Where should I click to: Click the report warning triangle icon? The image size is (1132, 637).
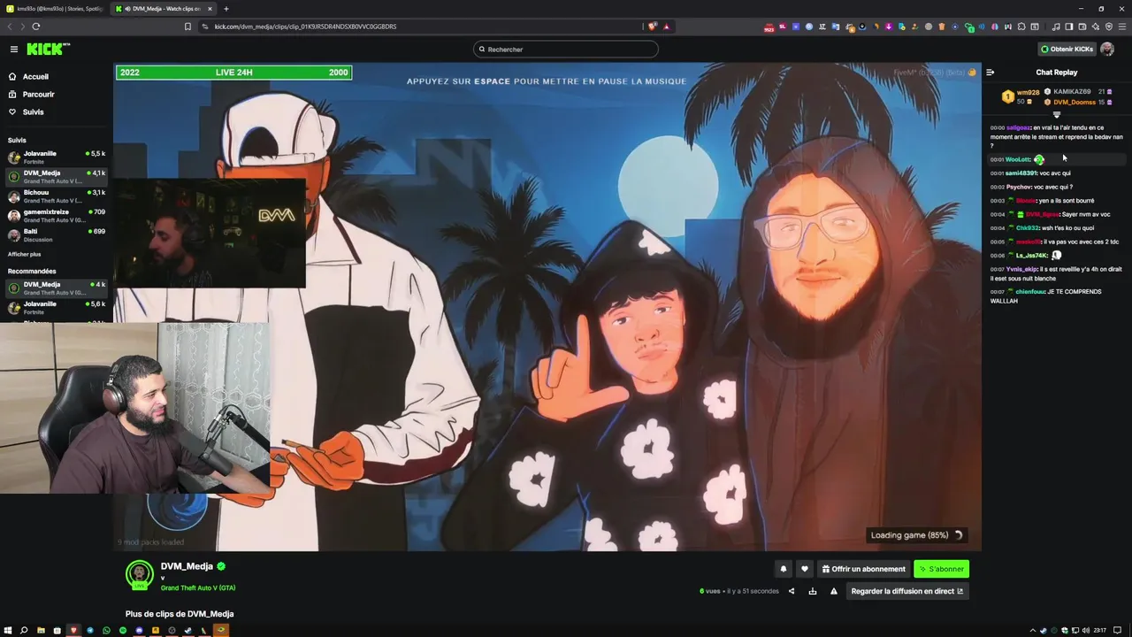pyautogui.click(x=833, y=591)
